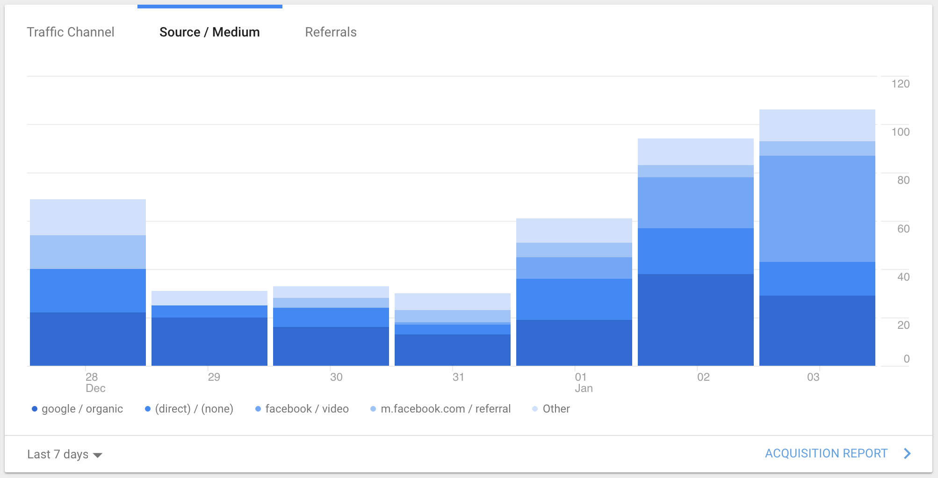Click the 31 bar's m.facebook.com referral segment
The height and width of the screenshot is (478, 938).
453,316
